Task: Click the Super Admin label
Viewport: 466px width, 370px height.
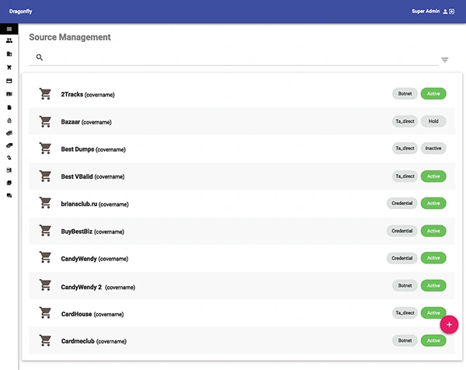Action: (x=426, y=12)
